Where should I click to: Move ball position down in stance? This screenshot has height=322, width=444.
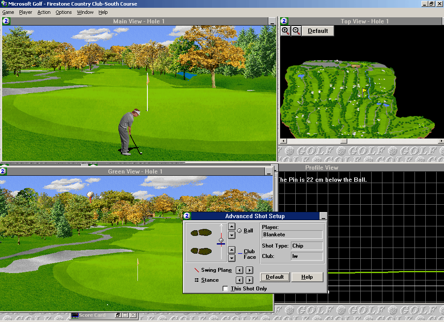pos(232,235)
